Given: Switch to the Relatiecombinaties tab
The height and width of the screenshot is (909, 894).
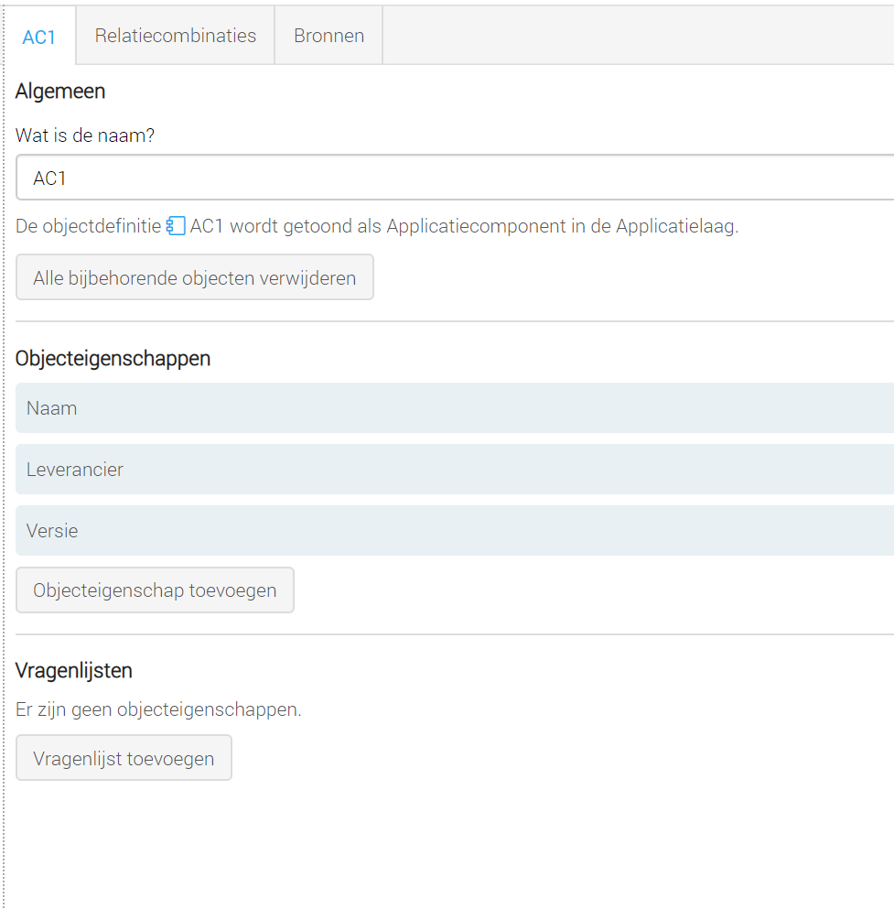Looking at the screenshot, I should click(x=176, y=36).
